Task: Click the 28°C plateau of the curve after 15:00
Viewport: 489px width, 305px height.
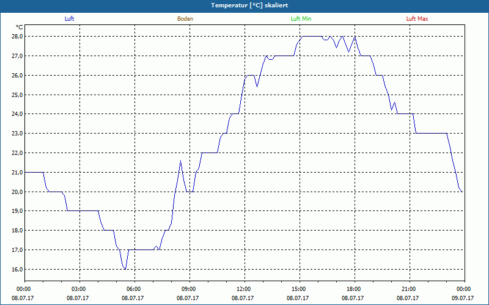Action: tap(312, 37)
